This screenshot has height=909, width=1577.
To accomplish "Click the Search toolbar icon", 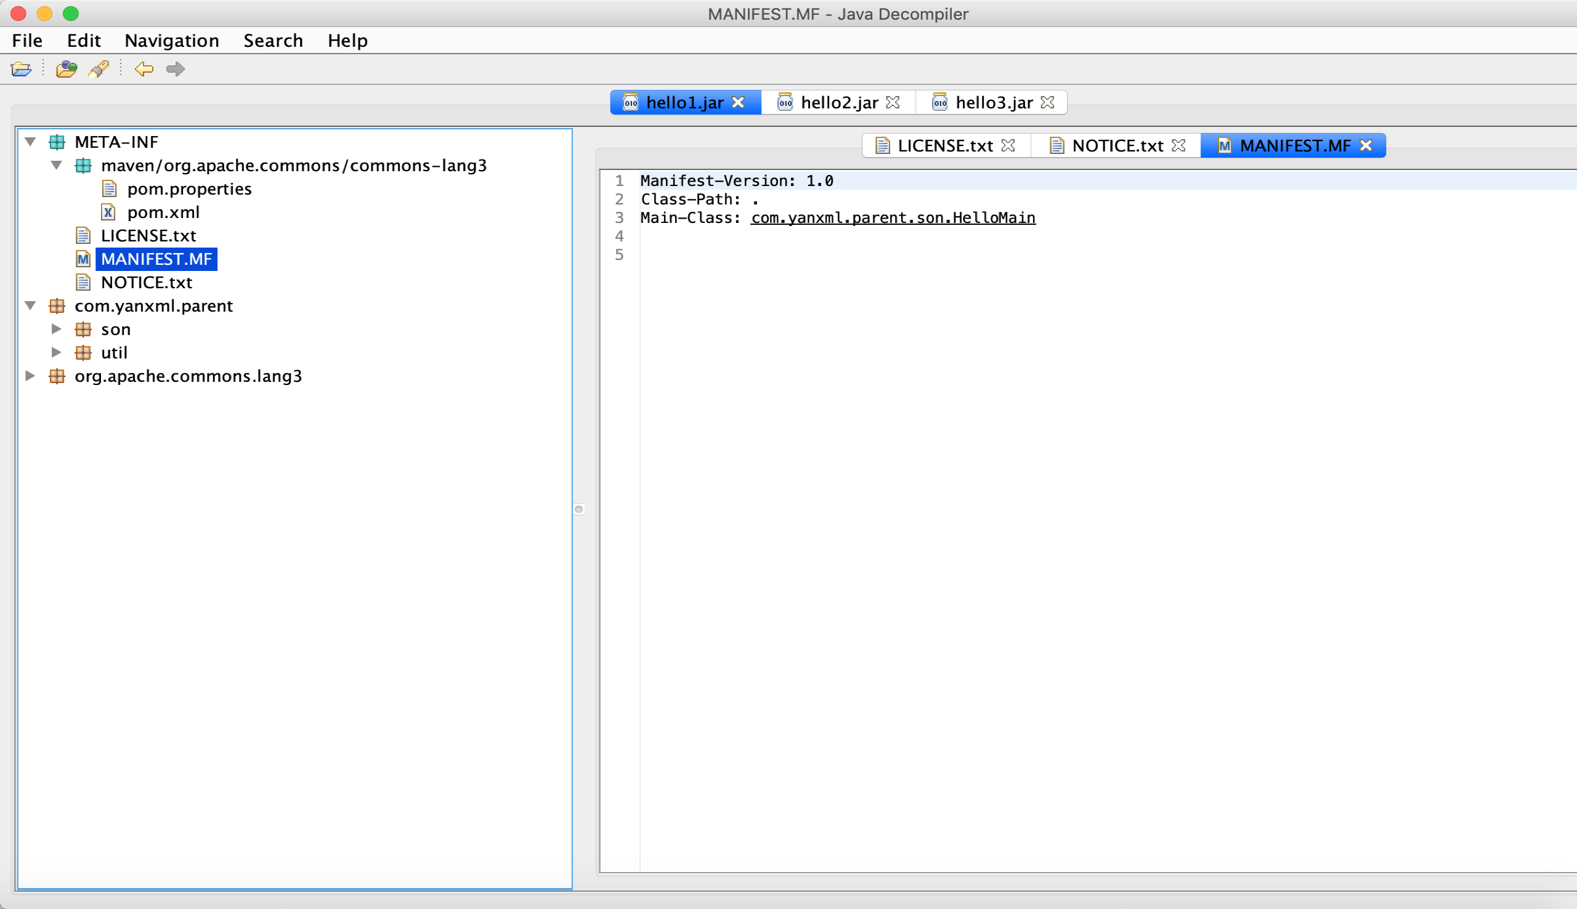I will pyautogui.click(x=99, y=69).
